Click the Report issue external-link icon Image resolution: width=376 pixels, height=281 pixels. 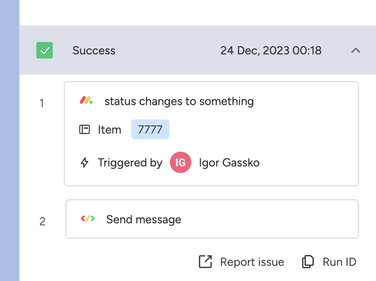click(x=205, y=262)
